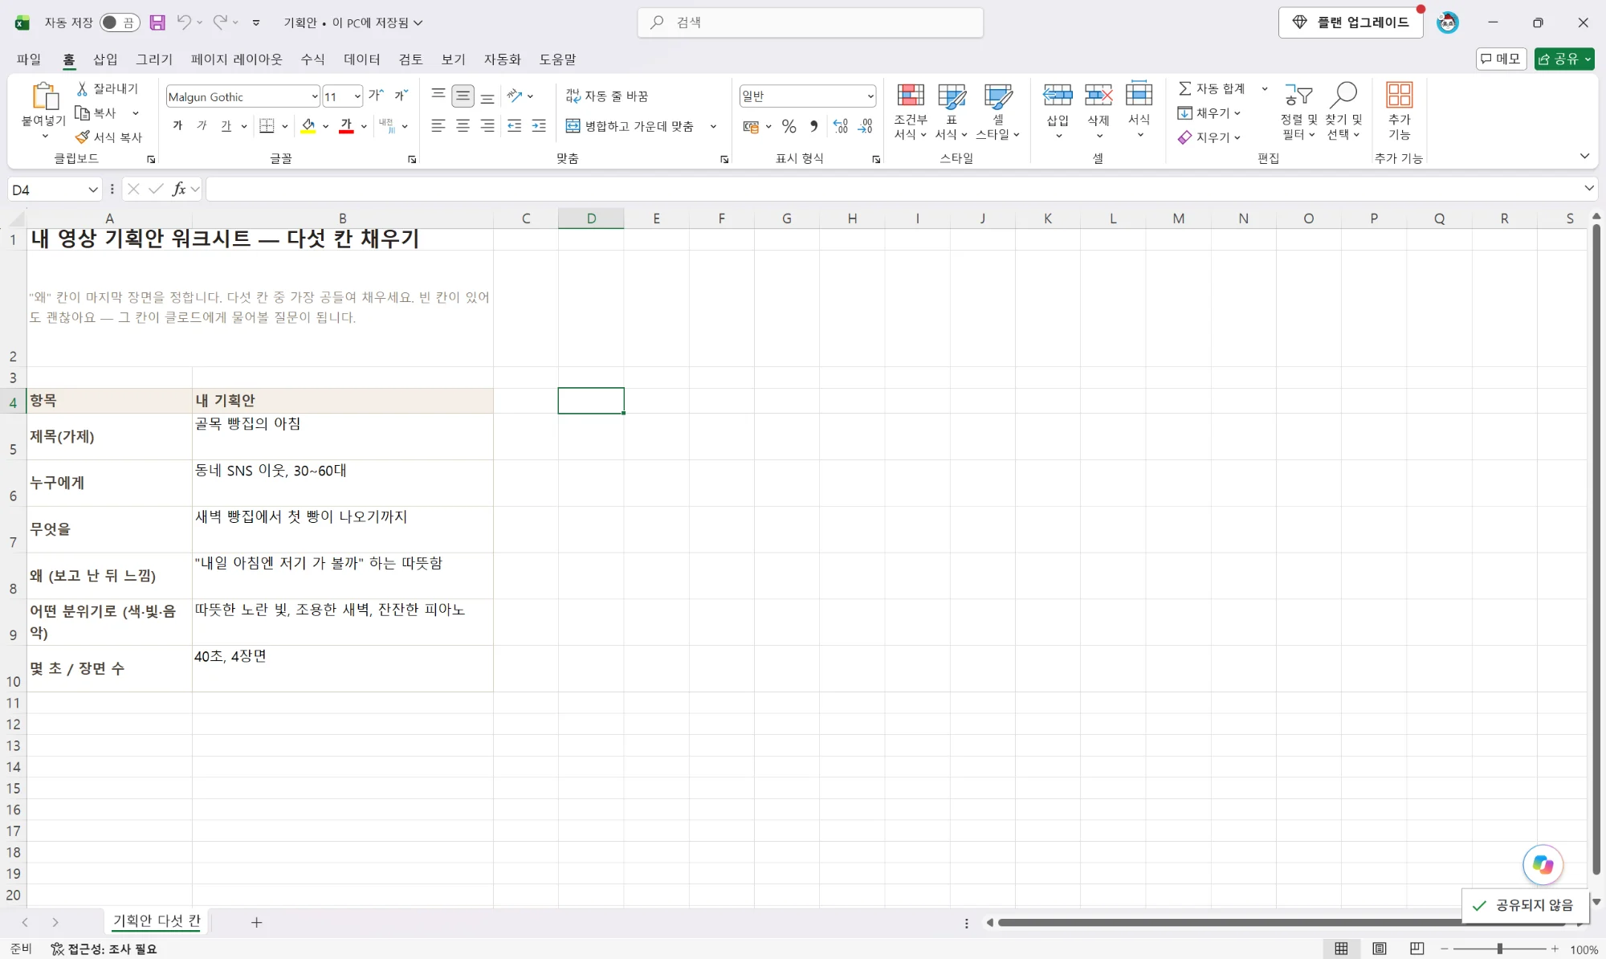The image size is (1606, 959).
Task: Collapse the ribbon with chevron
Action: click(1584, 156)
